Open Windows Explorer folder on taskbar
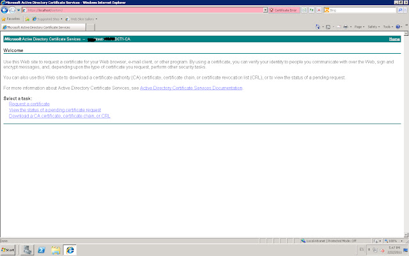The height and width of the screenshot is (256, 409). pyautogui.click(x=56, y=250)
